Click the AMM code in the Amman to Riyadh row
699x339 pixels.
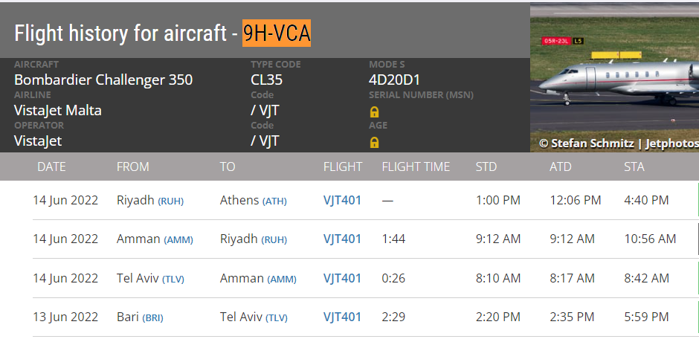point(178,239)
